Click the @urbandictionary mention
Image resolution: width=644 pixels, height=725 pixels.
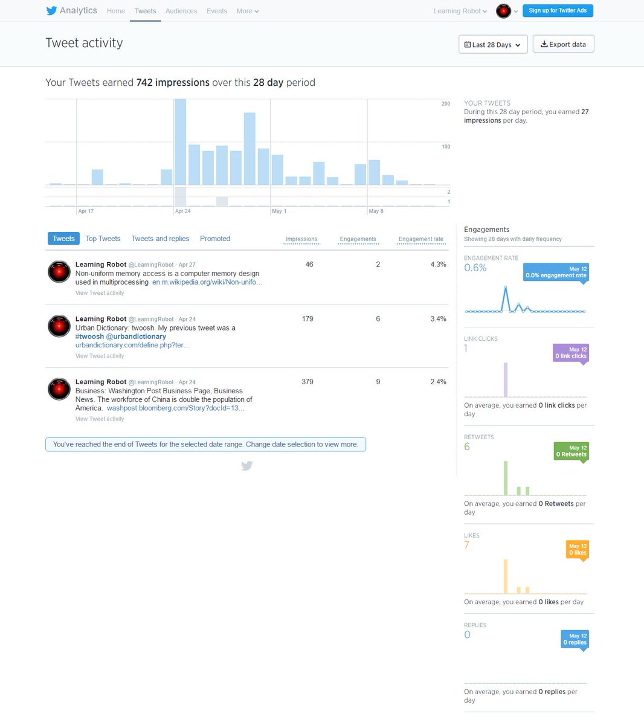(136, 337)
